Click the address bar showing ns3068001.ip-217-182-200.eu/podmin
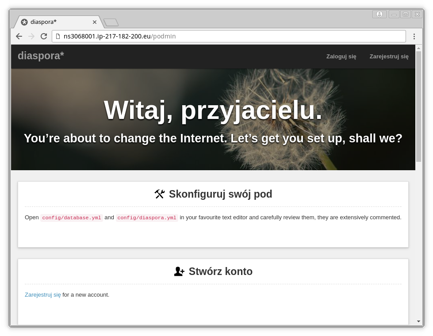 coord(177,36)
